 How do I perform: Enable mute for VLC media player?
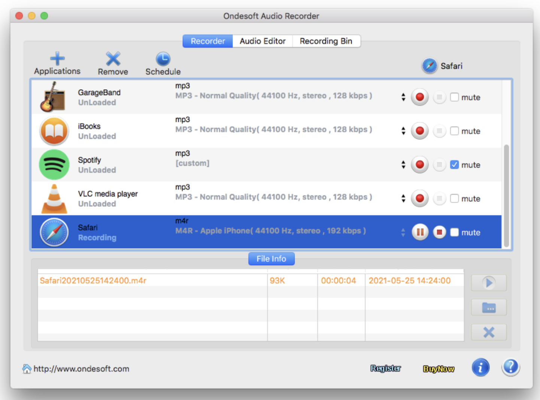tap(454, 199)
